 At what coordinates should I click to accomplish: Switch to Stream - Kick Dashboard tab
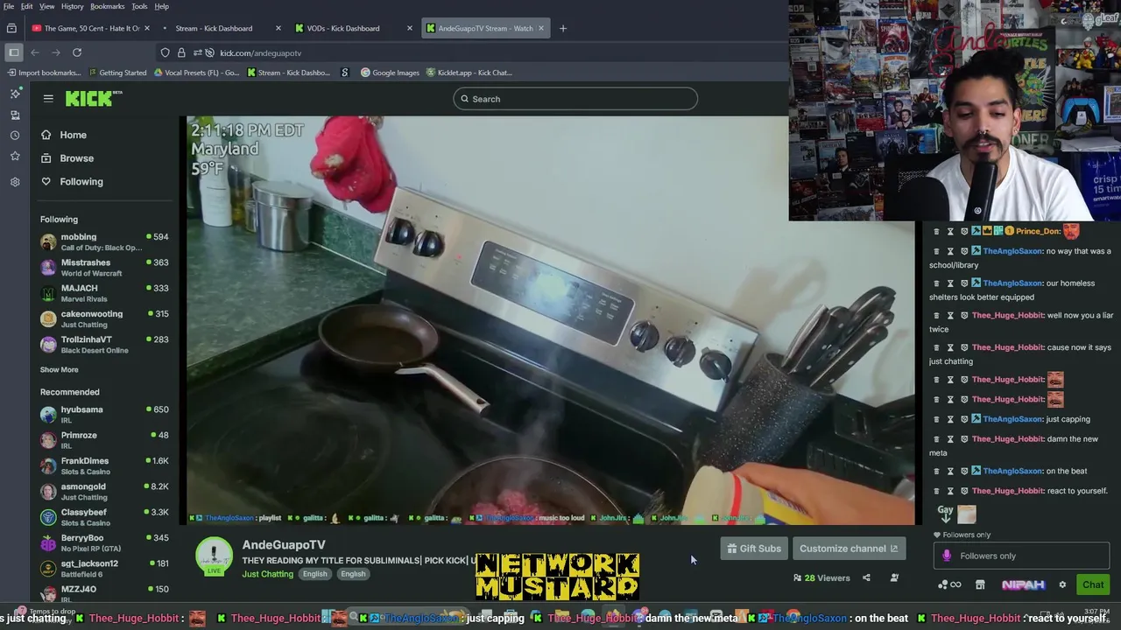coord(221,28)
